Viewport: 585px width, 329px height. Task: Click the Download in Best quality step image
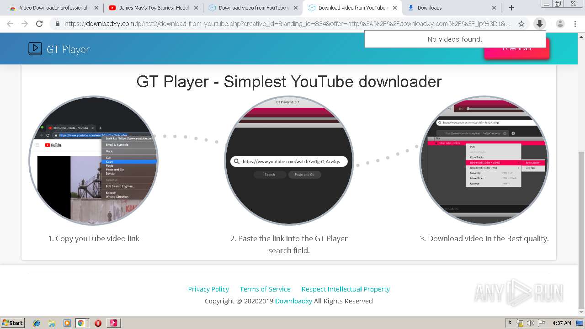pyautogui.click(x=484, y=160)
